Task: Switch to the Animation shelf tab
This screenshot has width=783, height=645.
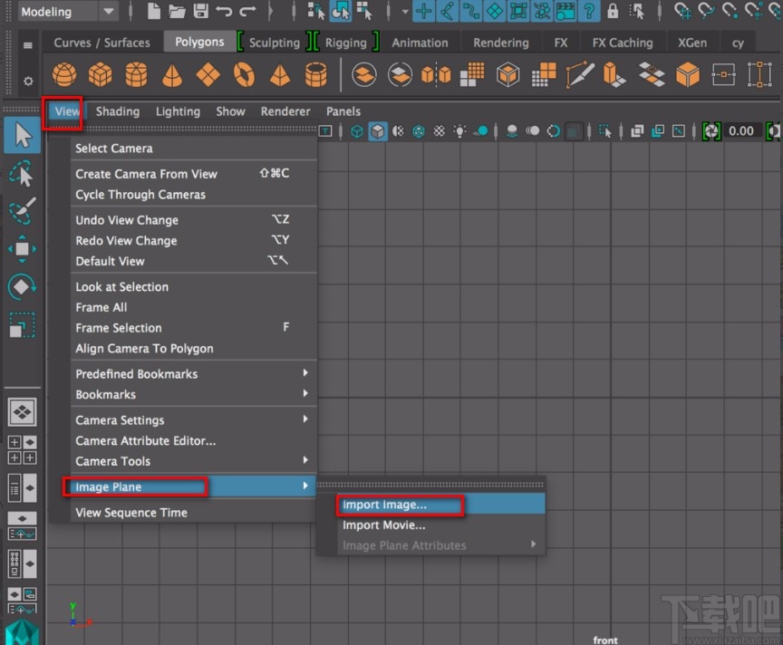Action: point(420,43)
